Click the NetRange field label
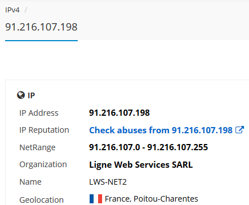This screenshot has width=249, height=205. point(37,147)
